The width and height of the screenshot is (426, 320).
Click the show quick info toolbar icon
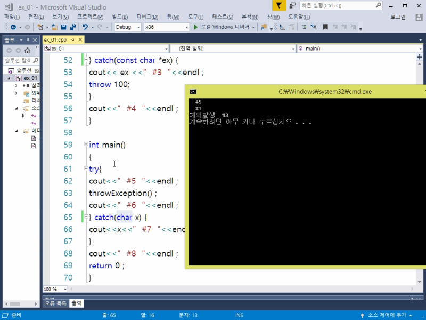[x=283, y=27]
